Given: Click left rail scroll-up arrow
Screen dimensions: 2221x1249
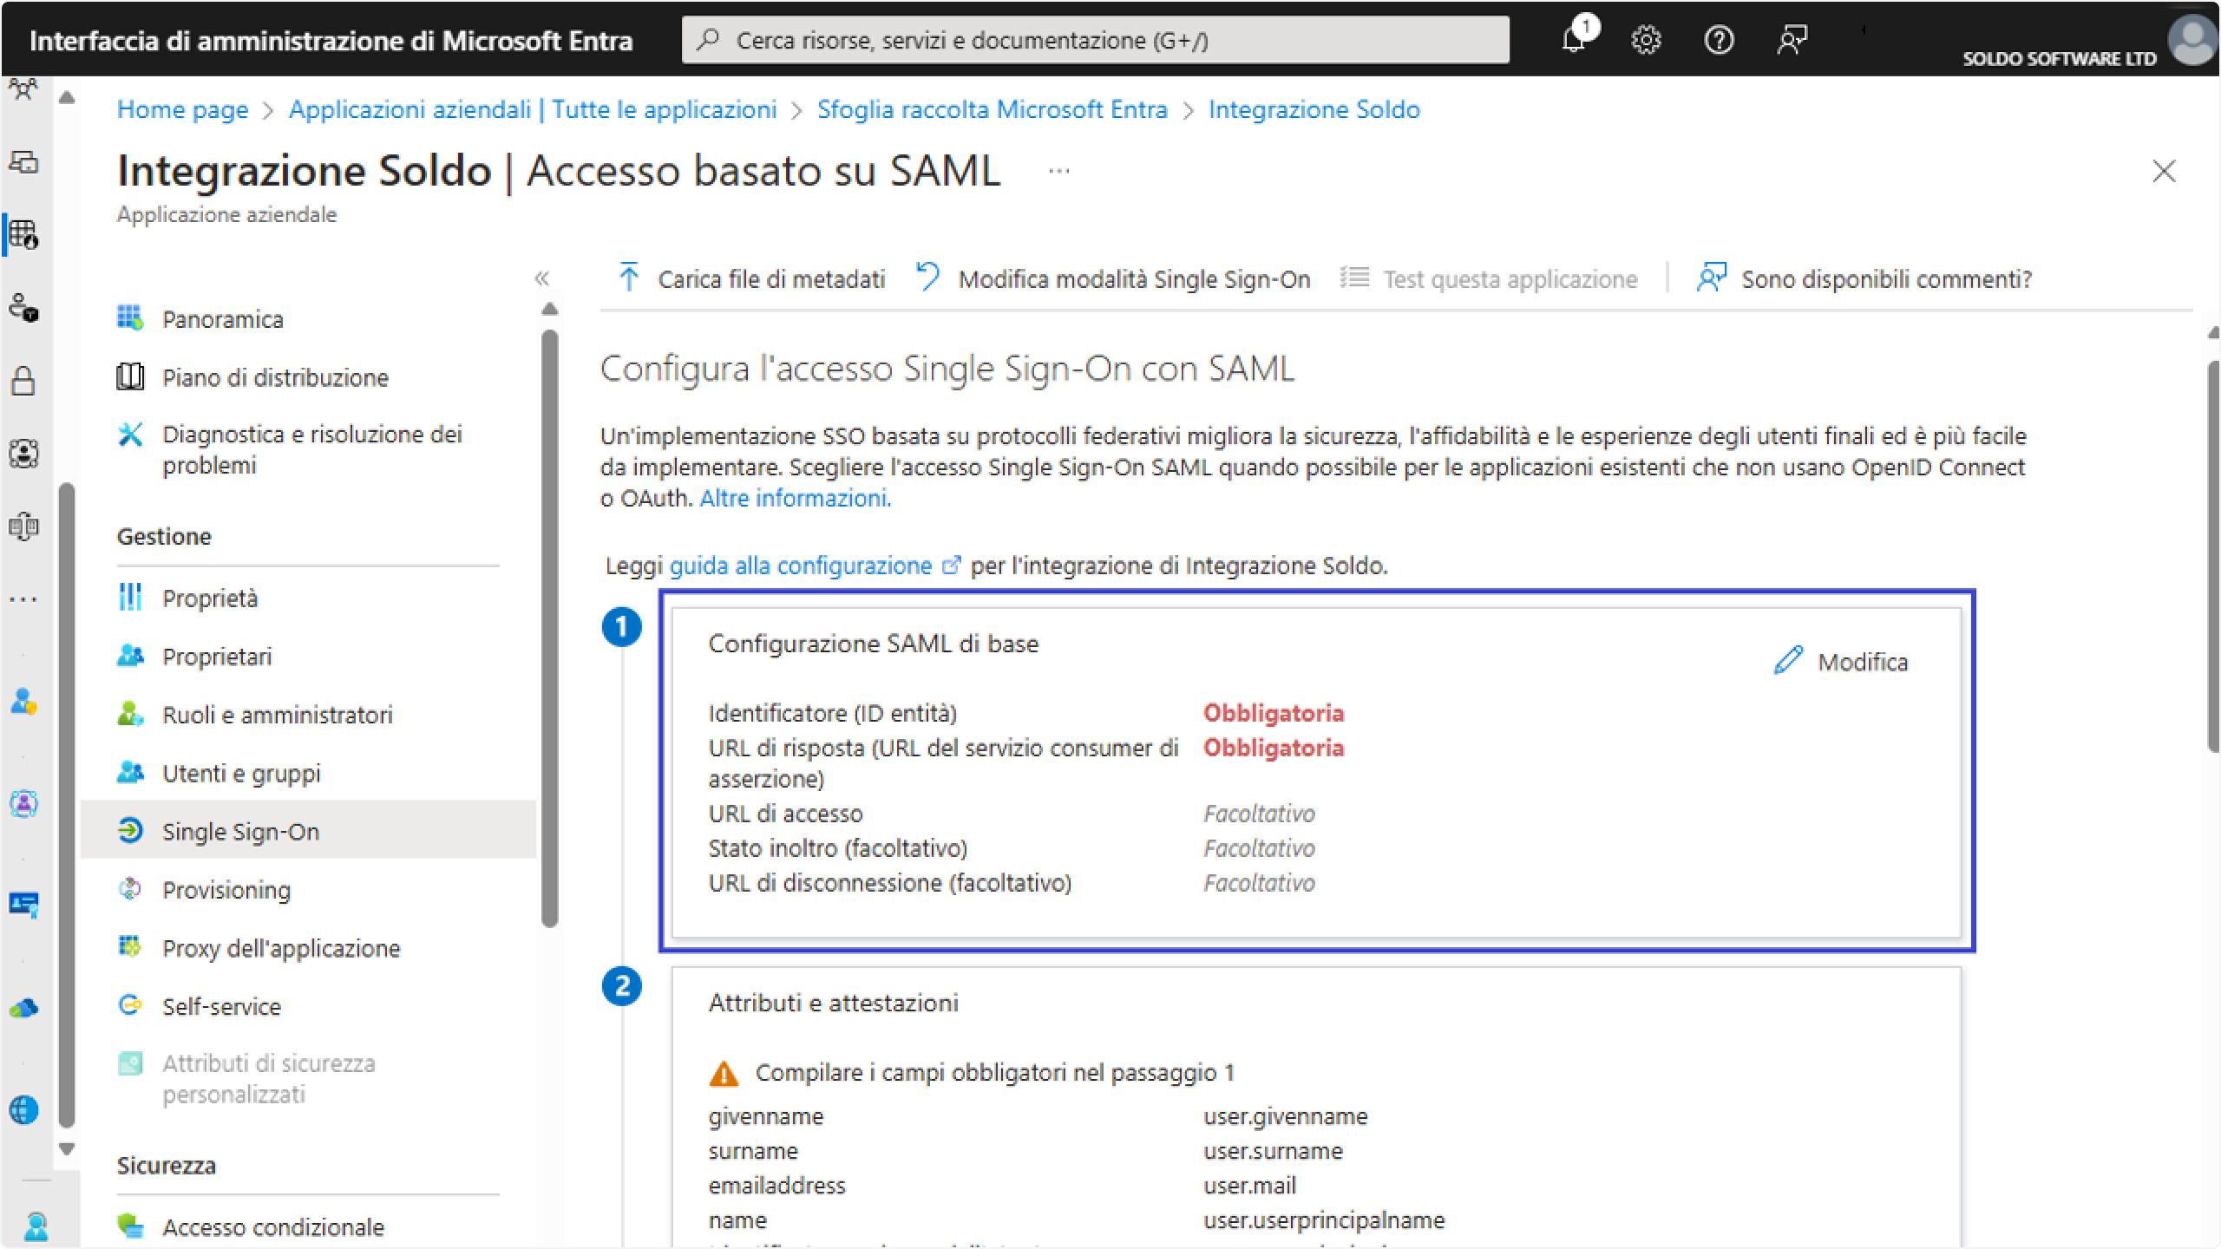Looking at the screenshot, I should (x=67, y=97).
